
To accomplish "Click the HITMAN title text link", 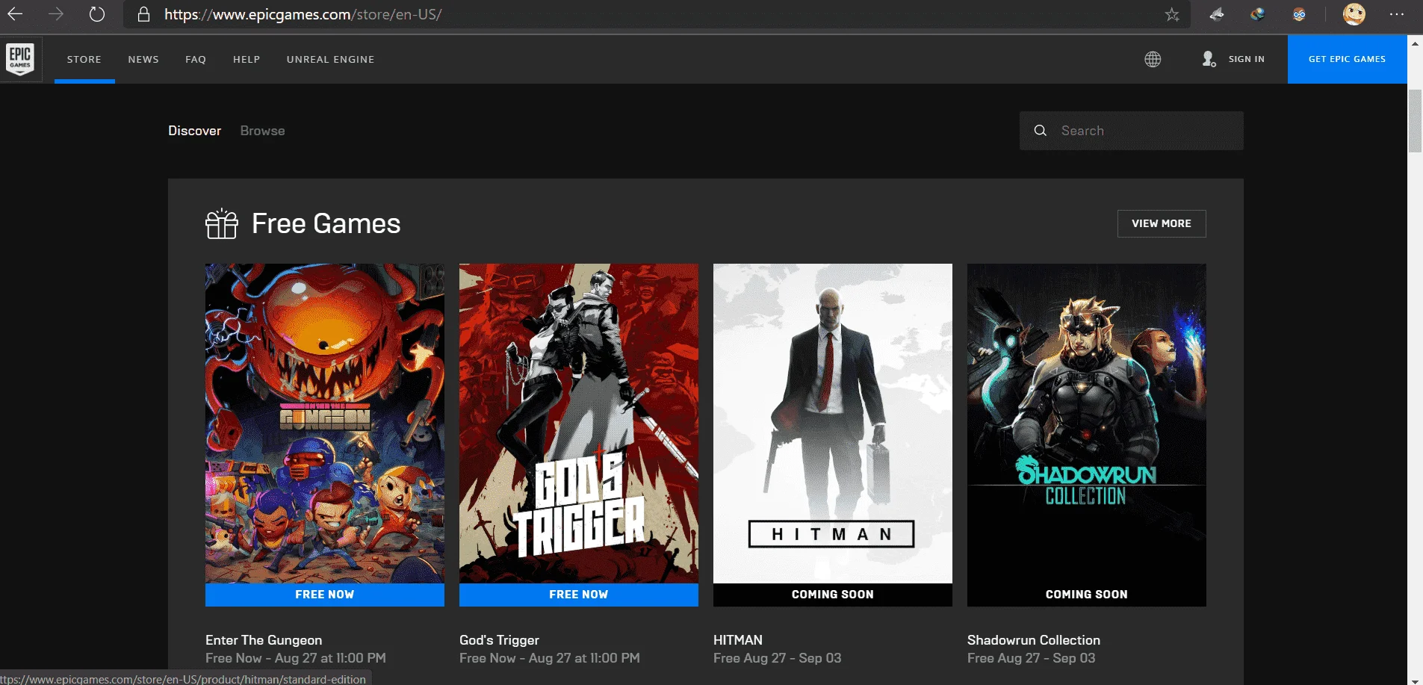I will [738, 640].
